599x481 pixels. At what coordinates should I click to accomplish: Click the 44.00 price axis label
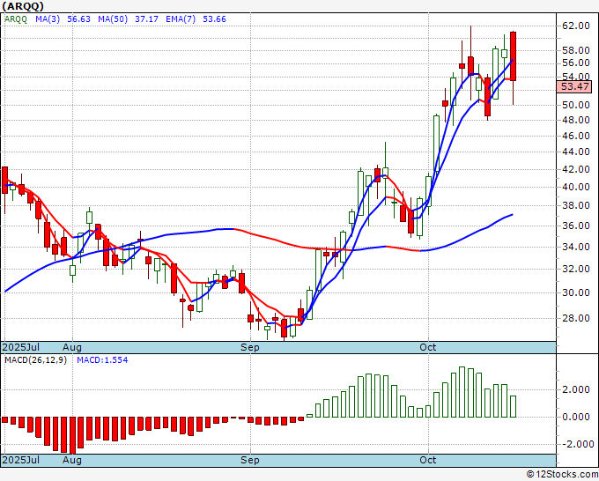[x=576, y=152]
